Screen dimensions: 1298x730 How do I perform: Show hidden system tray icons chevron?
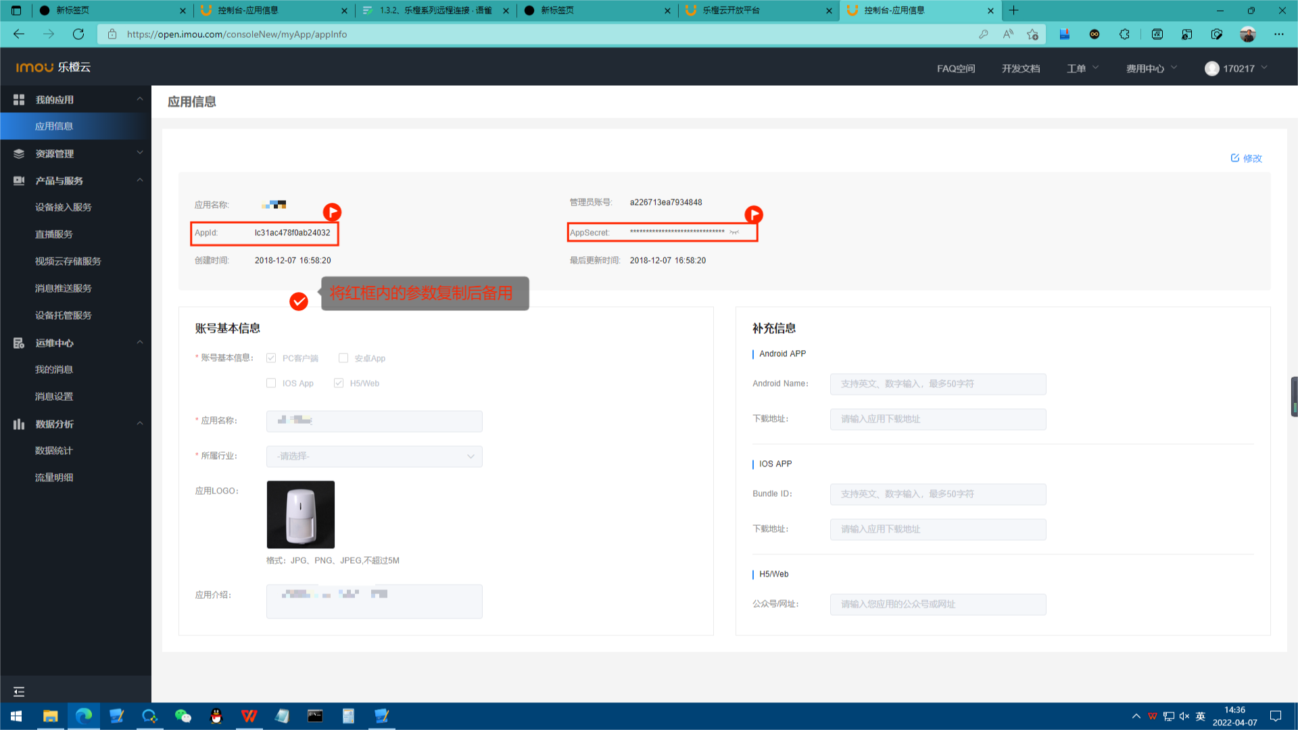coord(1136,716)
